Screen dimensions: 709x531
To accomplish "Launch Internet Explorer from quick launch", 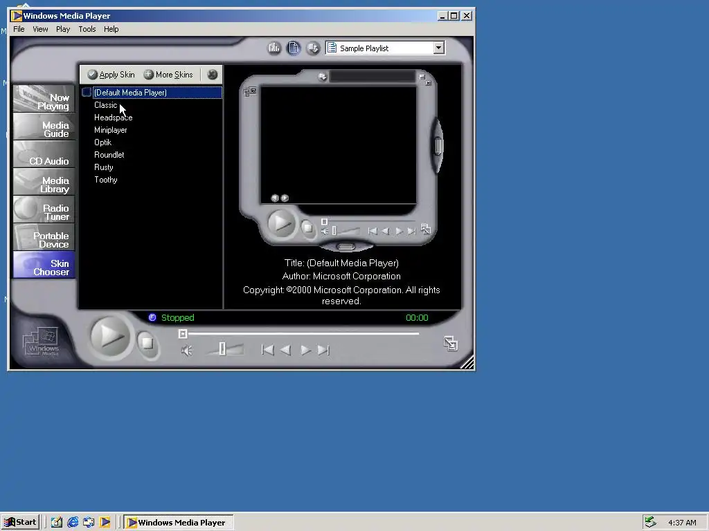I will [x=72, y=523].
